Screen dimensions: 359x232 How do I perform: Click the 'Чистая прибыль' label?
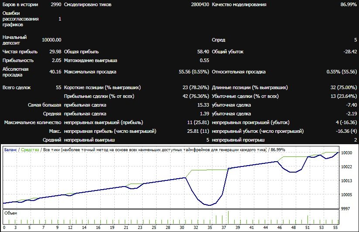(x=20, y=52)
